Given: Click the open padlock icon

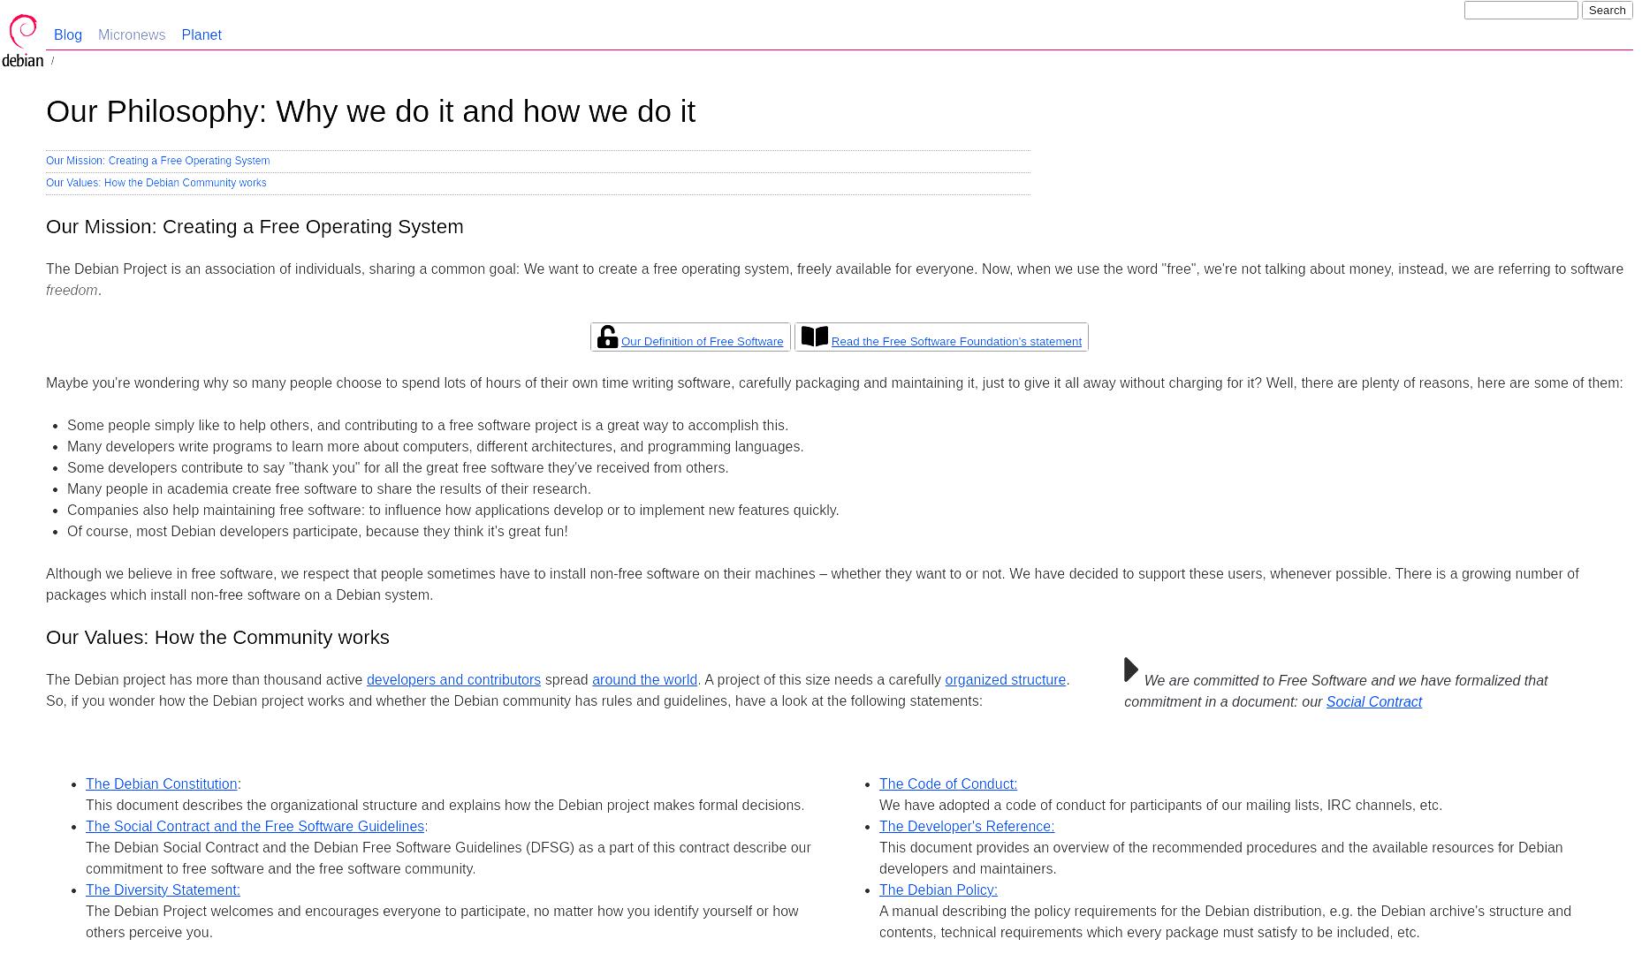Looking at the screenshot, I should click(x=607, y=337).
